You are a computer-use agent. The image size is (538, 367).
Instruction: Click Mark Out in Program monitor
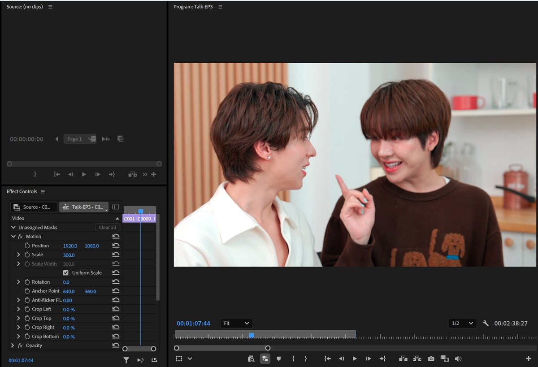coord(306,359)
